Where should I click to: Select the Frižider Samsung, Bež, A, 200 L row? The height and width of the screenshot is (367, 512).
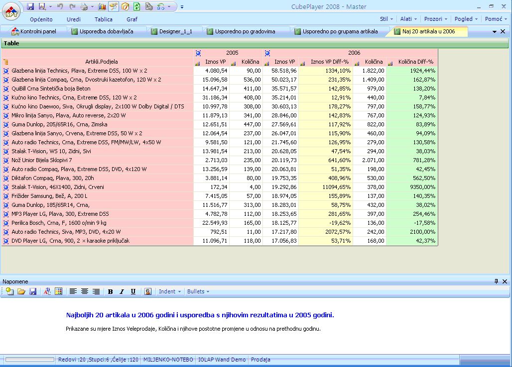tap(98, 196)
